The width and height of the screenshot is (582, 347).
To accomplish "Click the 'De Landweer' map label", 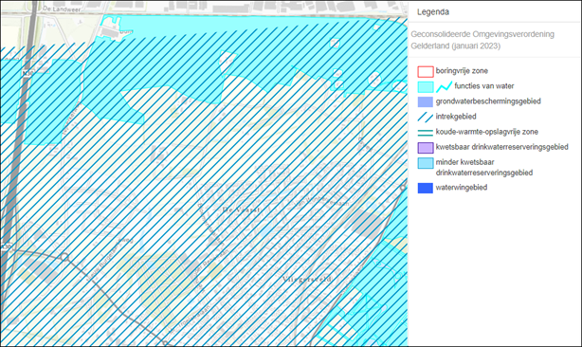I will point(62,9).
